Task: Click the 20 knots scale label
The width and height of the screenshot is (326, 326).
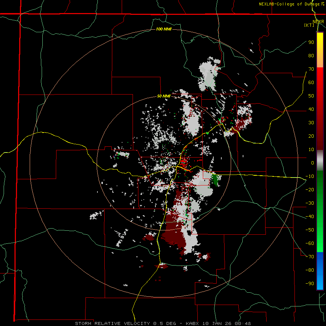Action: (x=311, y=136)
